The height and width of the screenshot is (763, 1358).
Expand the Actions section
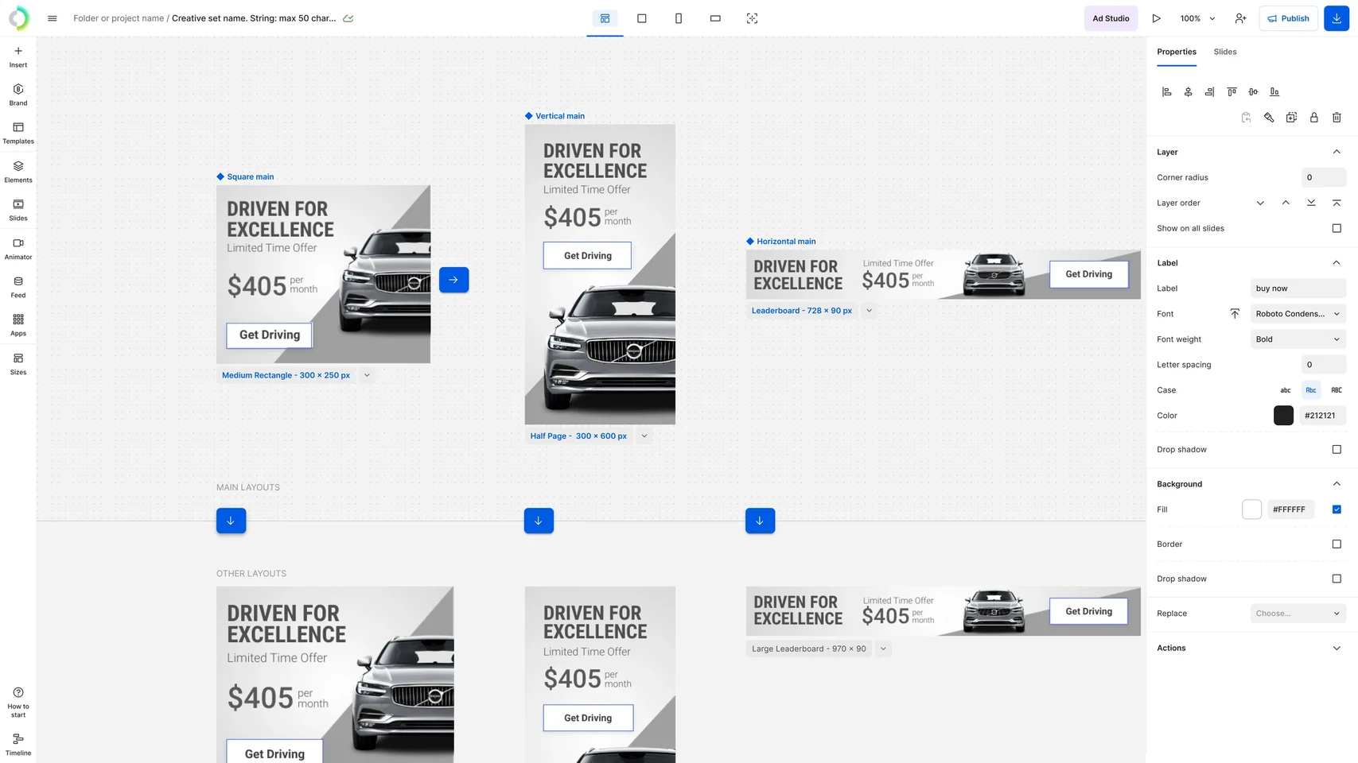[x=1337, y=649]
